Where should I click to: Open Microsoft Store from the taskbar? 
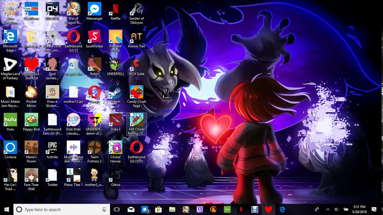coord(158,210)
